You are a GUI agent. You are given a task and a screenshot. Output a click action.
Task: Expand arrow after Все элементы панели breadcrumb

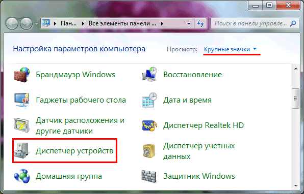point(162,23)
